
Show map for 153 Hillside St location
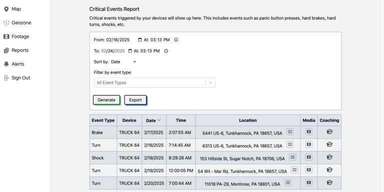[x=292, y=157]
